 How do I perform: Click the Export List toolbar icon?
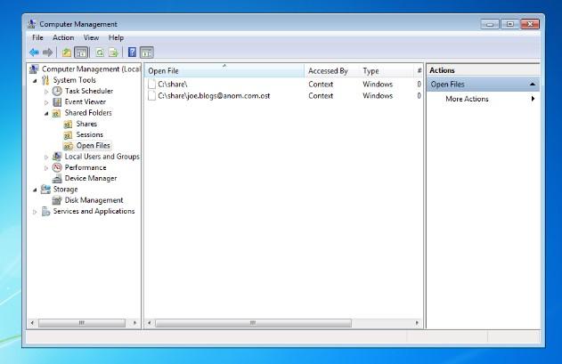tap(114, 53)
